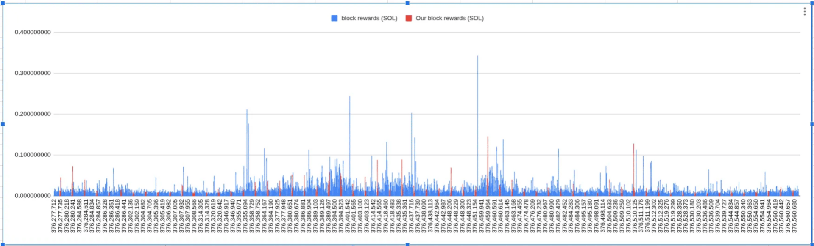This screenshot has height=246, width=814.
Task: Select the 0.200000000 y-axis label
Action: [33, 114]
